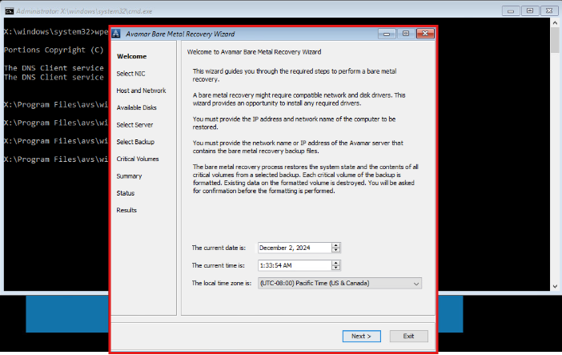Choose Available Disks step
The width and height of the screenshot is (562, 355).
(x=137, y=107)
